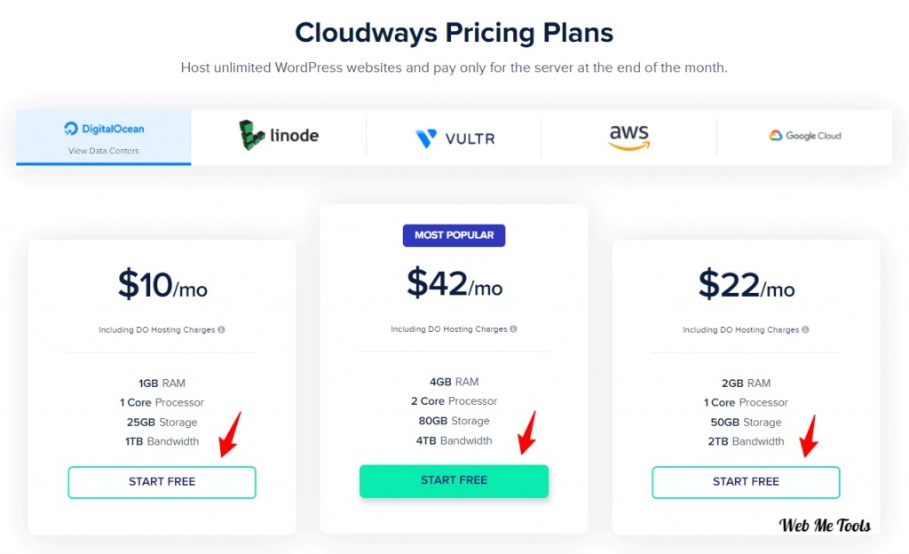Open the AWS provider tab
This screenshot has height=554, width=909.
(629, 138)
